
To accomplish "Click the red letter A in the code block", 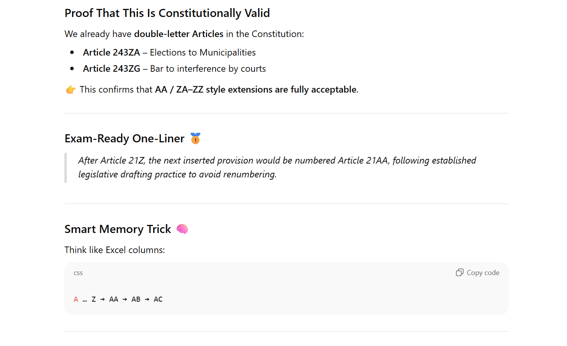I will pyautogui.click(x=76, y=299).
